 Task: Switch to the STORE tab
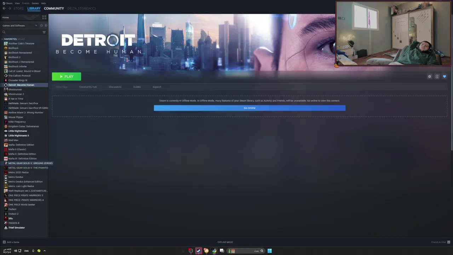pyautogui.click(x=18, y=8)
